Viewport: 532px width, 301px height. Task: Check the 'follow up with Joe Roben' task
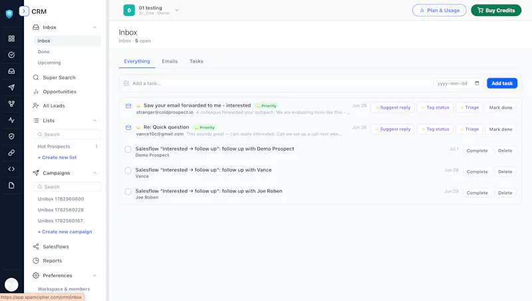pyautogui.click(x=128, y=192)
